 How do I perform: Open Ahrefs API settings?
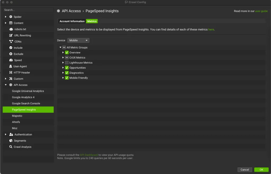pyautogui.click(x=28, y=122)
